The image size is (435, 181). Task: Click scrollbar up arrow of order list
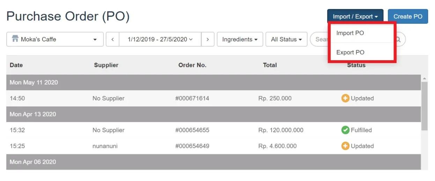(x=425, y=78)
